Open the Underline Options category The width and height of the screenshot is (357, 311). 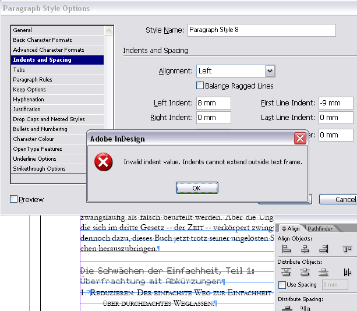point(49,159)
